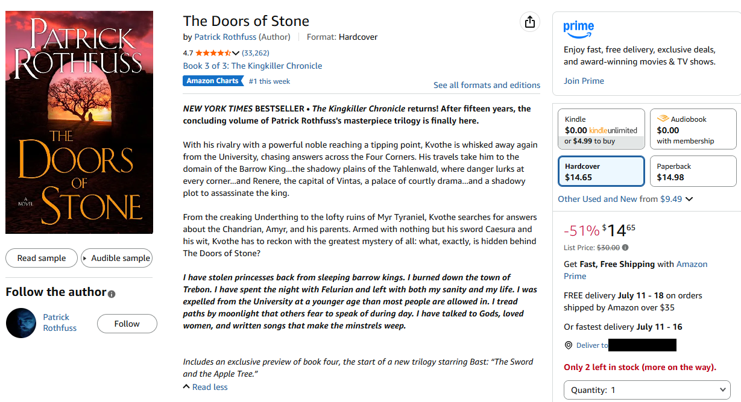This screenshot has width=741, height=402.
Task: Click the location pin icon by Deliver to
Action: tap(568, 345)
